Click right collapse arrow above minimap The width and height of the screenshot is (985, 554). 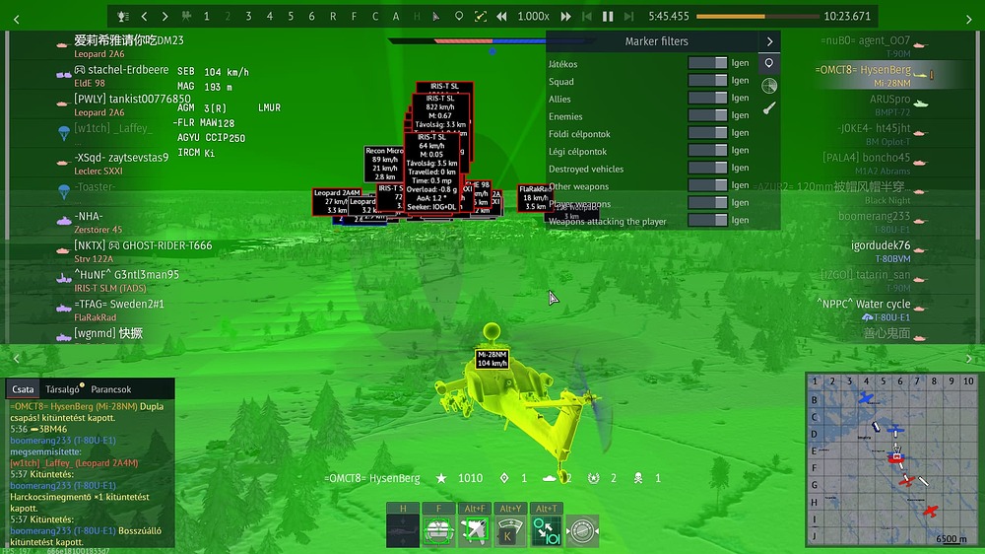[968, 359]
